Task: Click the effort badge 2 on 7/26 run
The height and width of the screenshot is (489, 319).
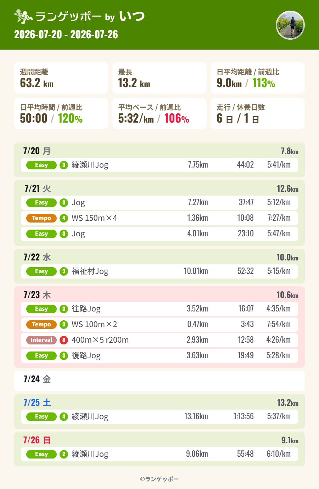Action: click(x=64, y=454)
